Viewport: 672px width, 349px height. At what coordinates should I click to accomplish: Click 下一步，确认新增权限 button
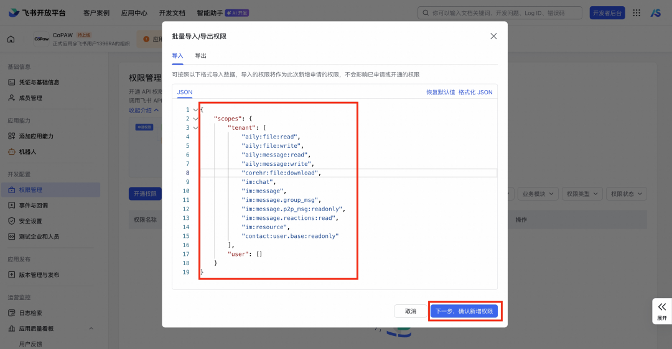tap(464, 311)
